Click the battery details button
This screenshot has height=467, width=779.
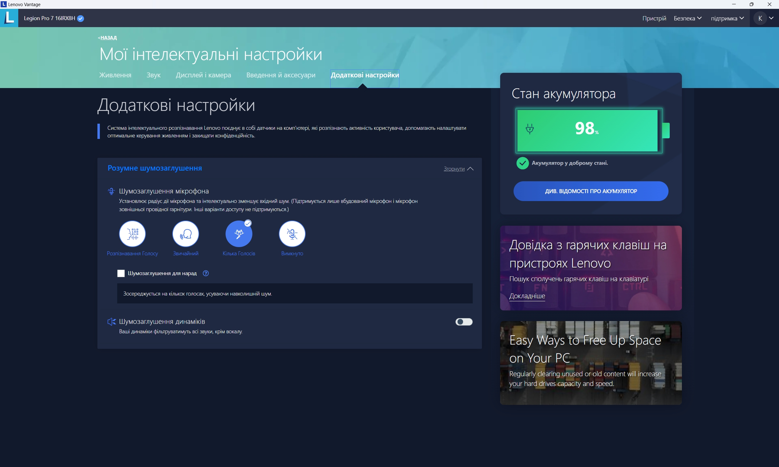point(590,191)
